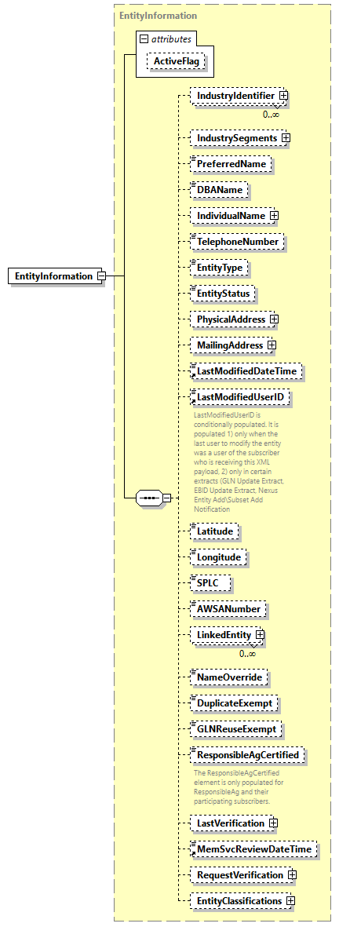Click the 0..∞ label under LinkedEntity
Screen dimensions: 339x927
coord(247,653)
